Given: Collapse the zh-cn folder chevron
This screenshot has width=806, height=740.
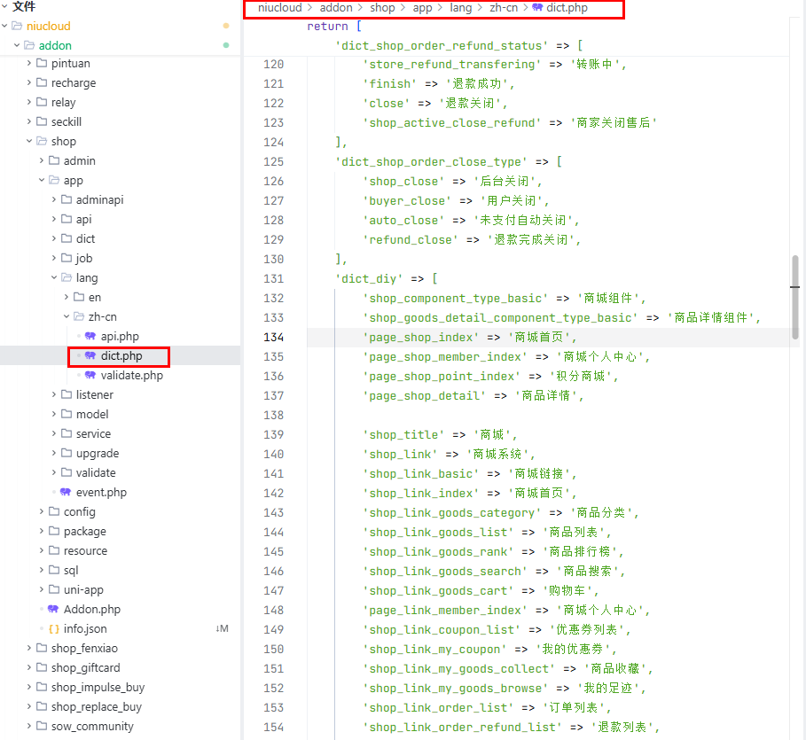Looking at the screenshot, I should 67,317.
